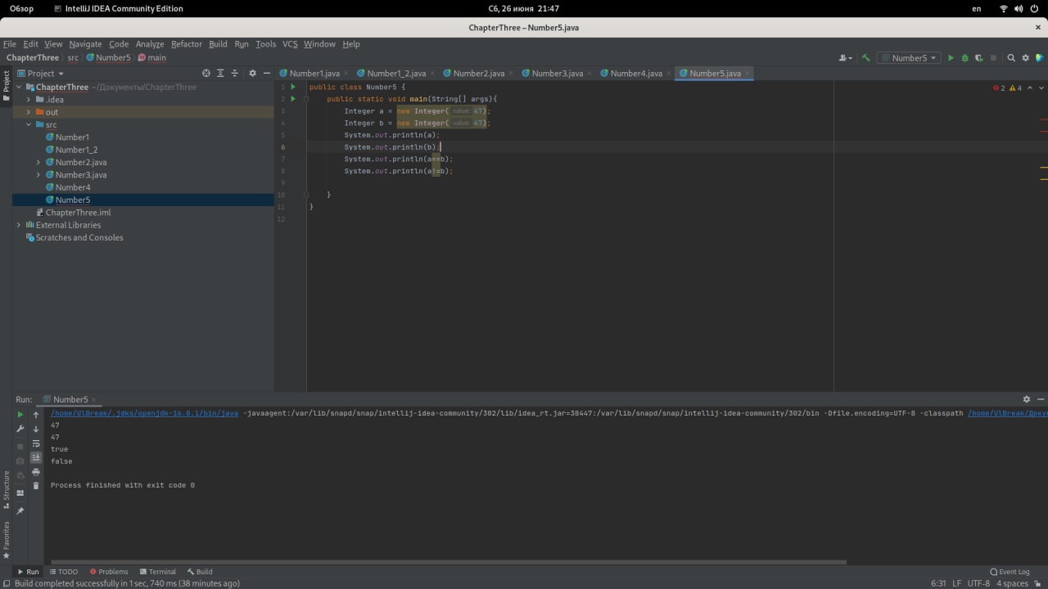Click the horizontal scrollbar in Run console

click(x=448, y=562)
